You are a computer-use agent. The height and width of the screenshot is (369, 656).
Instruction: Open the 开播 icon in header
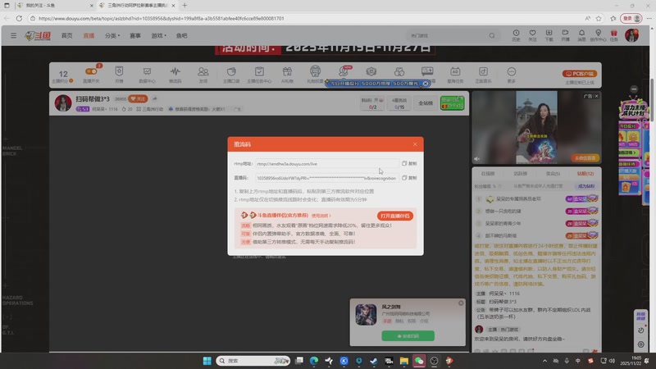tap(565, 35)
